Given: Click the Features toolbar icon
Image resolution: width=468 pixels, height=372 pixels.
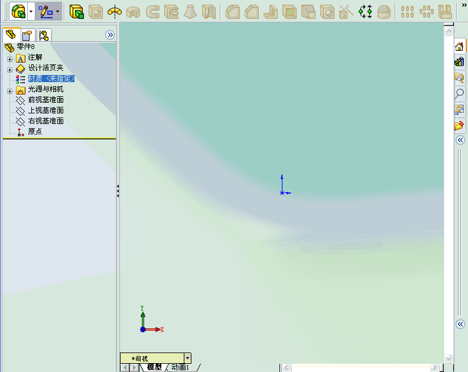Looking at the screenshot, I should tap(18, 12).
